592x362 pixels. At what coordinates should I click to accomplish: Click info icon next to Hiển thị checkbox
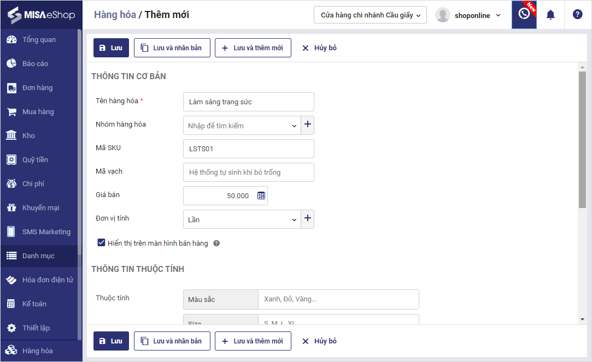click(x=216, y=244)
